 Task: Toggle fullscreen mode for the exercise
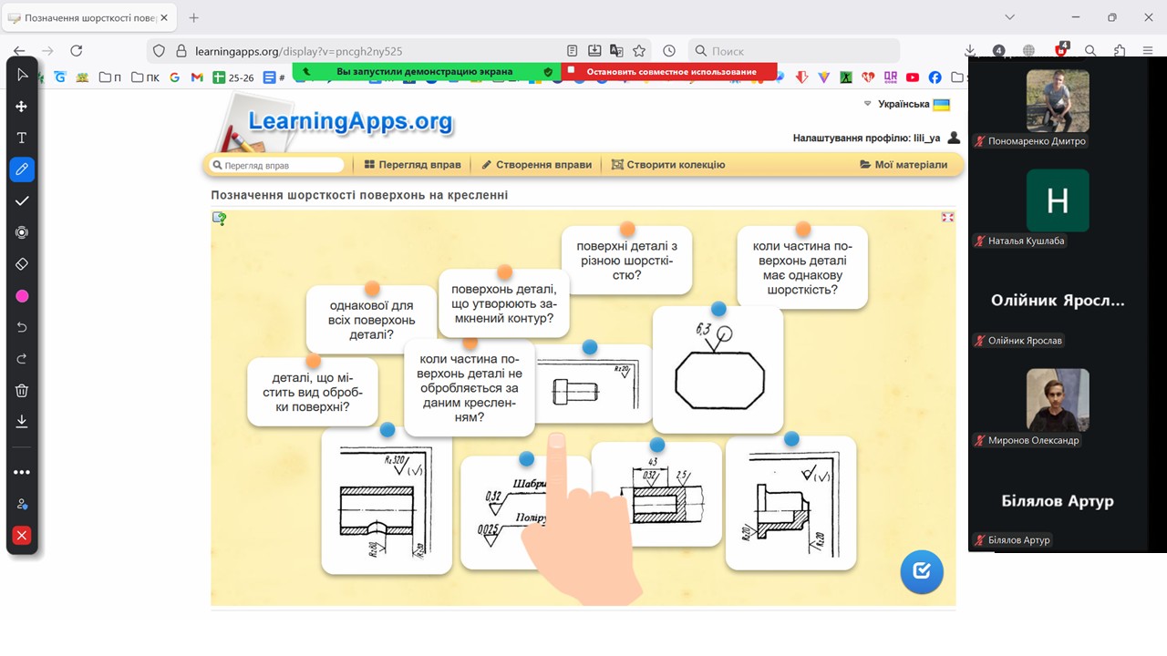tap(947, 218)
